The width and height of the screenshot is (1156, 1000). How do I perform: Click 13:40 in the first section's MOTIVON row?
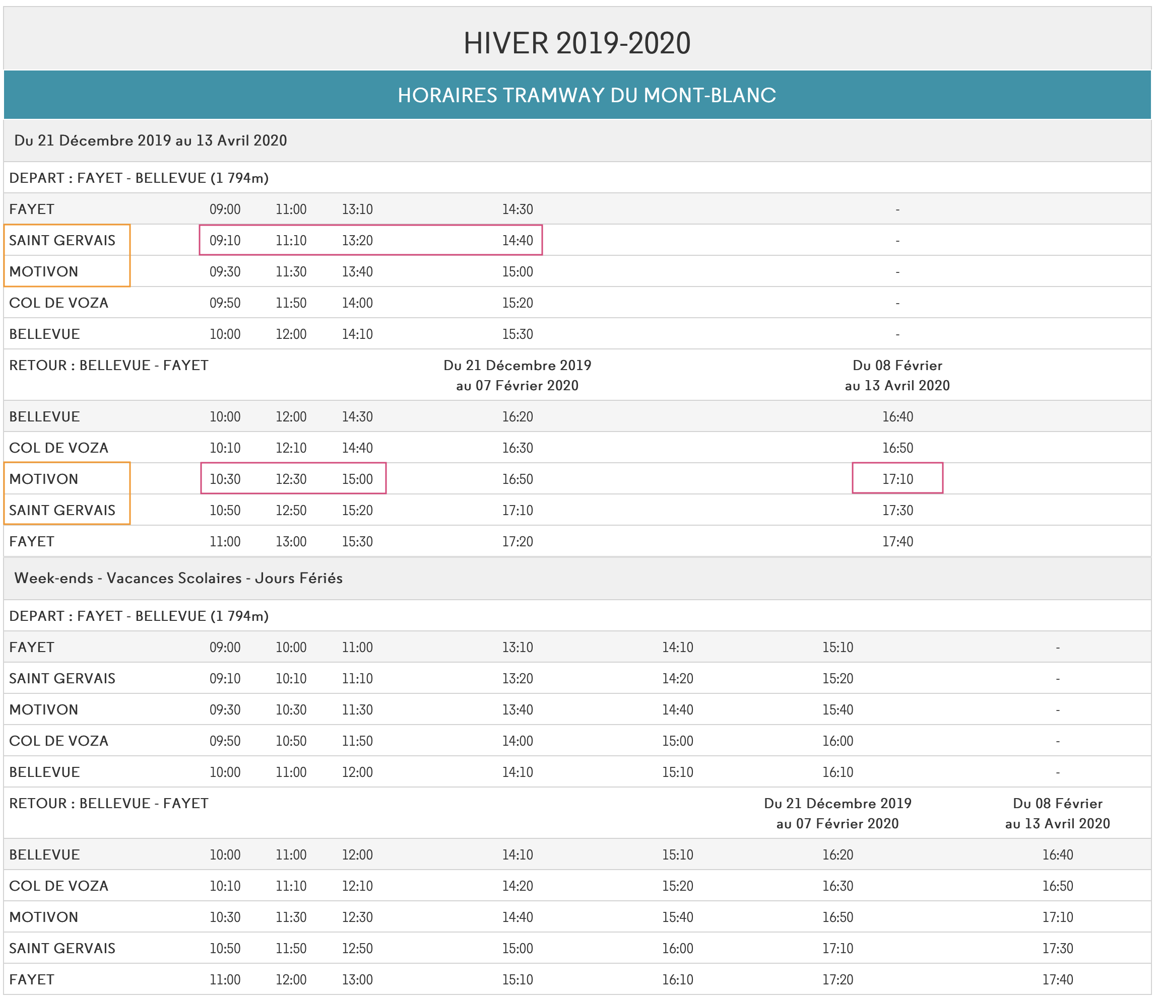click(x=357, y=271)
